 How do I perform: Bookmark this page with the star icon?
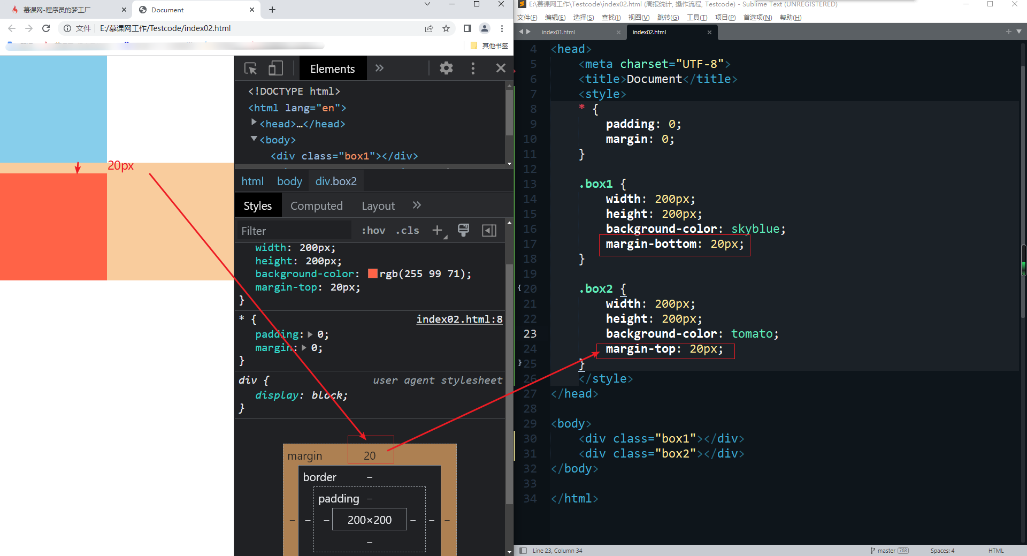coord(446,28)
